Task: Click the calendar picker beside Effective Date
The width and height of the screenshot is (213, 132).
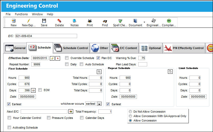Action: [52, 58]
